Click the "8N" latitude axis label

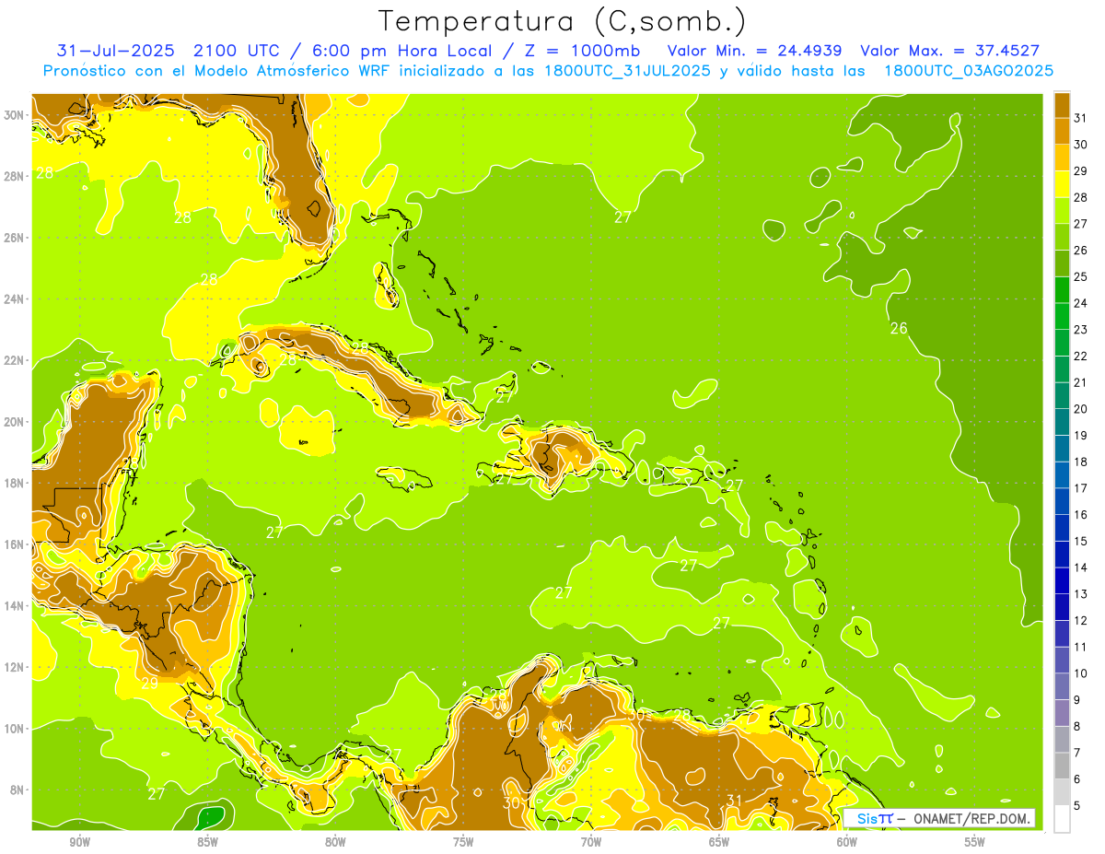[x=18, y=790]
